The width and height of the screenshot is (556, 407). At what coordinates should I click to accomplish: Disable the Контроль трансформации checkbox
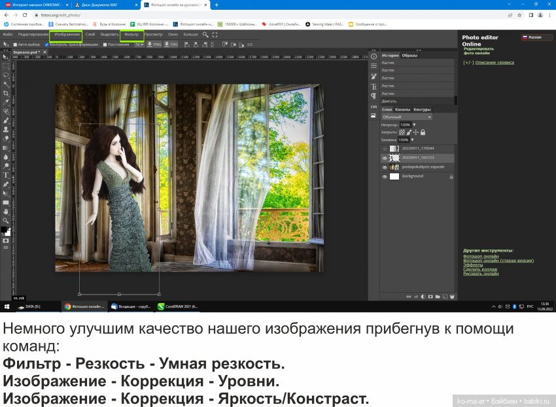pos(46,45)
